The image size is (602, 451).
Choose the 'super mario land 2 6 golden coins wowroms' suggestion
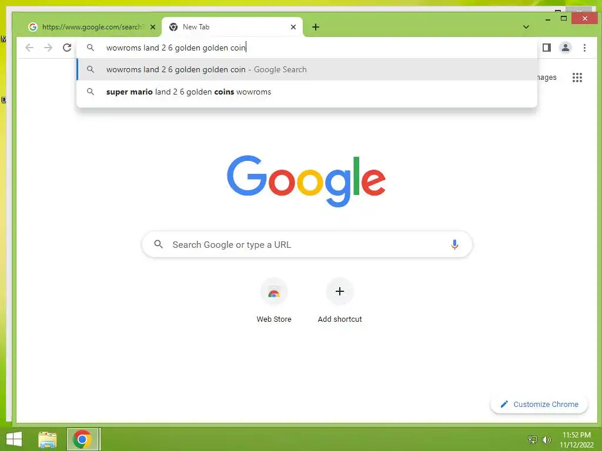pyautogui.click(x=307, y=92)
